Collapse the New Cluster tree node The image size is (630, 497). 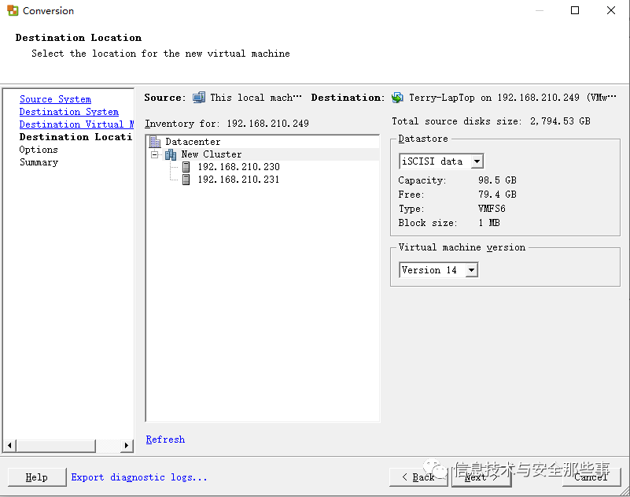[154, 154]
